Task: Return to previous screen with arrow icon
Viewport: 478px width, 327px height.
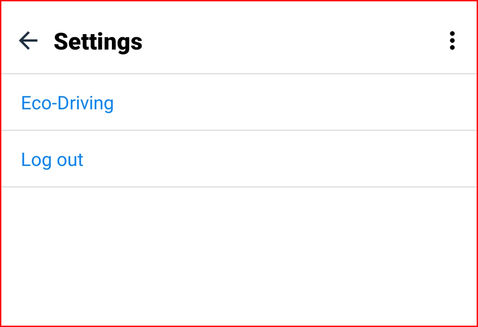Action: coord(28,41)
